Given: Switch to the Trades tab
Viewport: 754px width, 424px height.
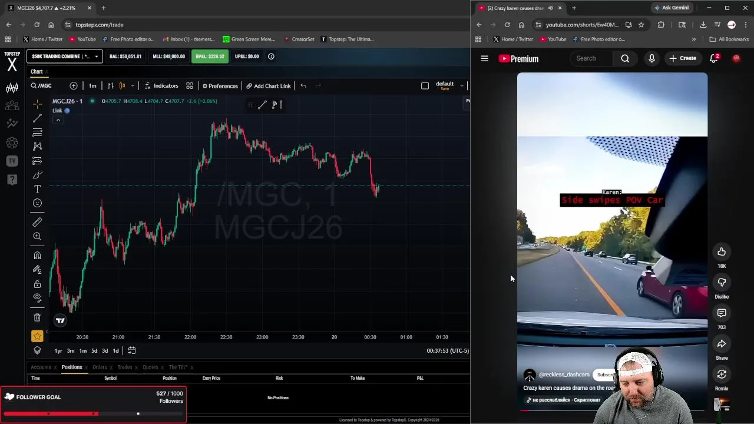Looking at the screenshot, I should (x=124, y=367).
